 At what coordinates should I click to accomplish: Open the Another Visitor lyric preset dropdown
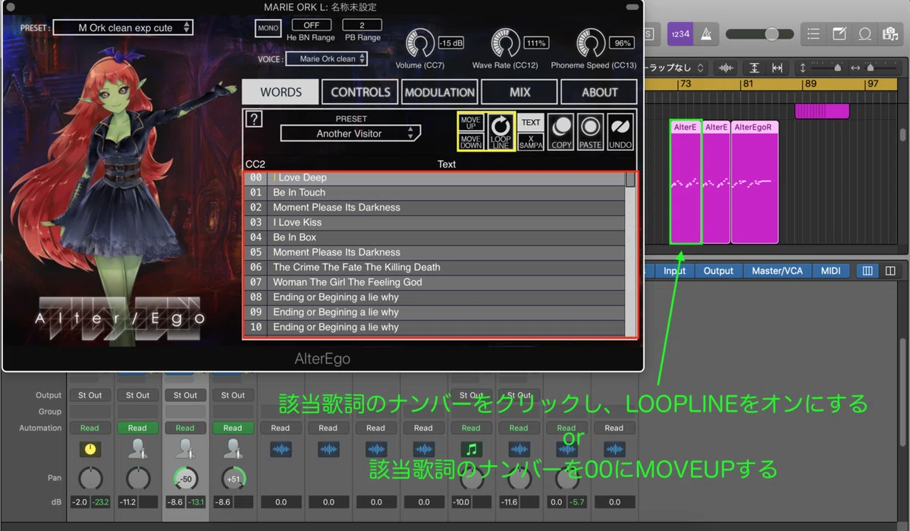[x=350, y=134]
